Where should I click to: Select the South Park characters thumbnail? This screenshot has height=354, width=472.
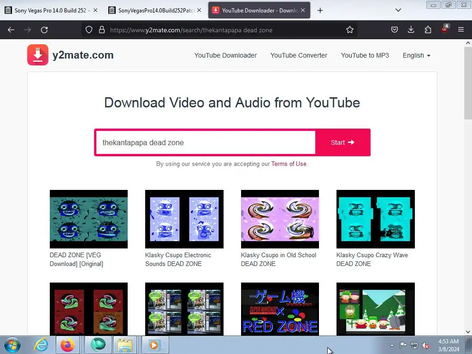[x=375, y=309]
